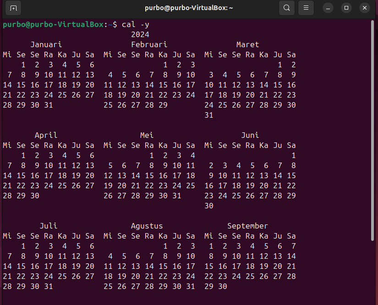The width and height of the screenshot is (378, 305).
Task: Click the Mi weekday header under Maret
Action: click(x=209, y=54)
